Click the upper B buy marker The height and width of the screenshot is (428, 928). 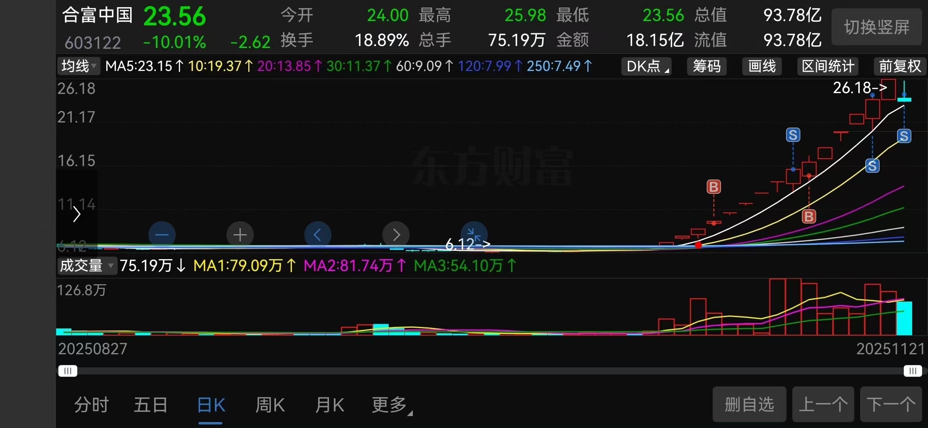713,187
